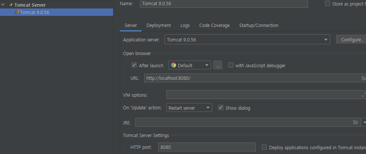Select Tomcat 9.0.56 in the configurations tree
The width and height of the screenshot is (366, 154).
click(x=57, y=12)
